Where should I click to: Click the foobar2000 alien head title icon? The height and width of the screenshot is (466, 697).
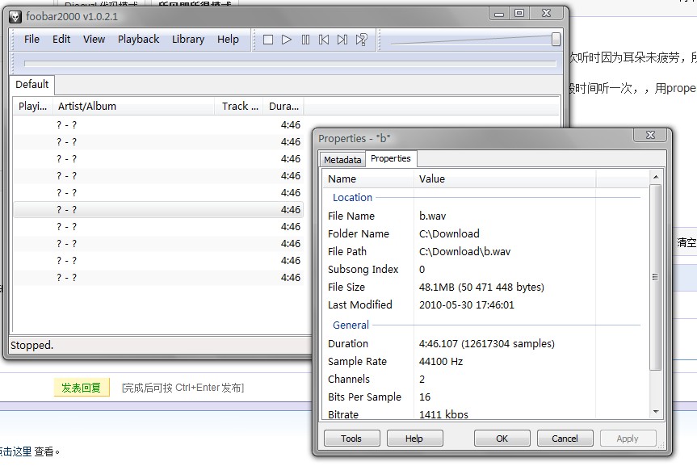[x=15, y=17]
